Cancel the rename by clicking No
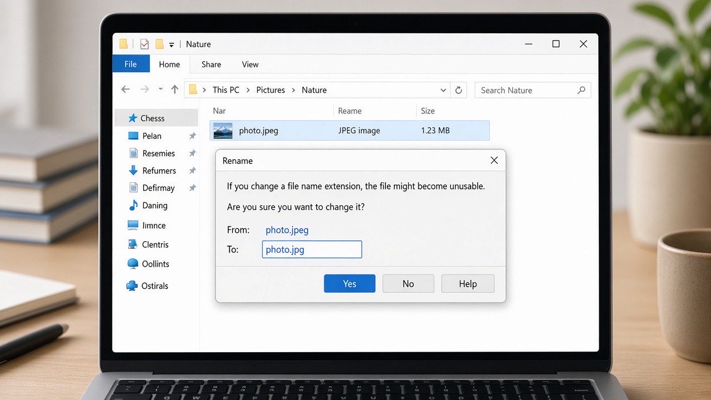711x400 pixels. pos(408,283)
